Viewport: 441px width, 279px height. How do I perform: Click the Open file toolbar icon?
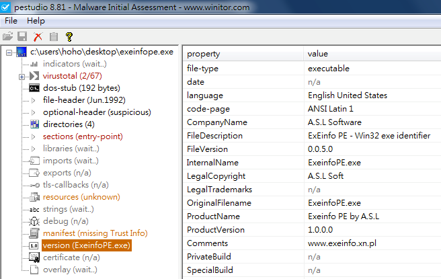7,36
